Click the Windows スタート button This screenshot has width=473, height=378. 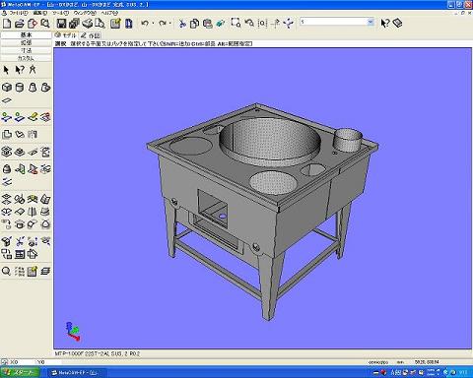click(x=20, y=372)
